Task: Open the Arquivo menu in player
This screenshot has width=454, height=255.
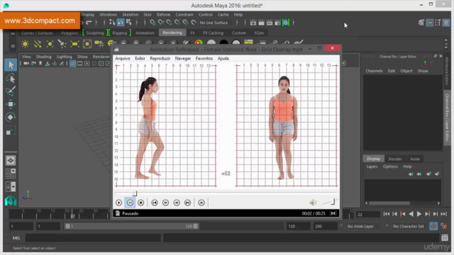Action: pyautogui.click(x=123, y=58)
